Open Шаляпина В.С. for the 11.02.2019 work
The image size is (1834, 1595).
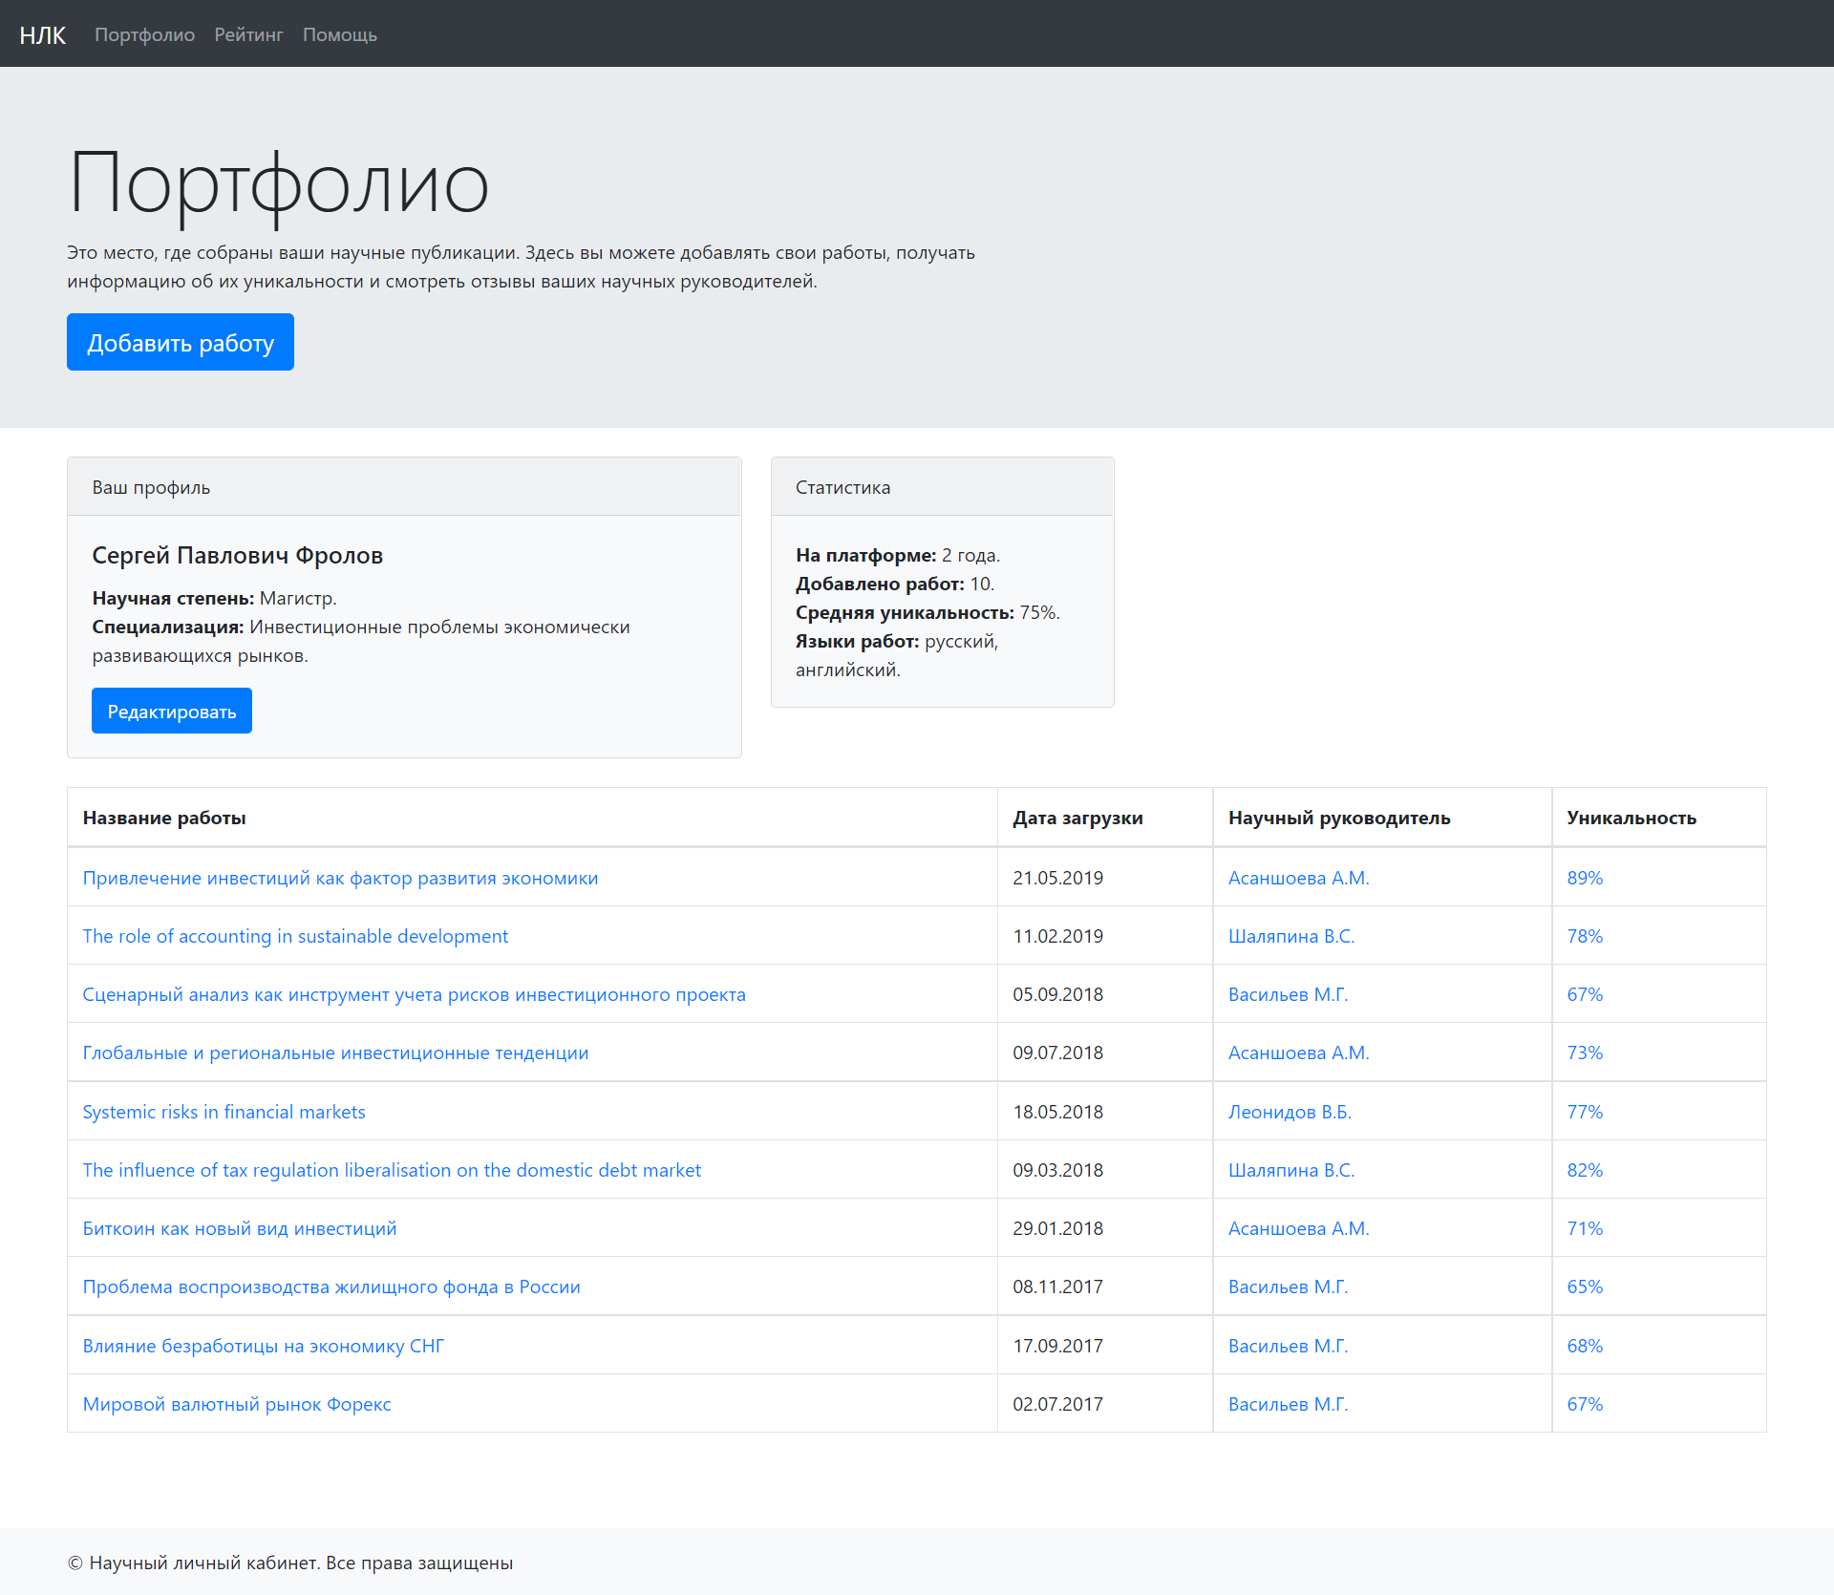pos(1290,936)
